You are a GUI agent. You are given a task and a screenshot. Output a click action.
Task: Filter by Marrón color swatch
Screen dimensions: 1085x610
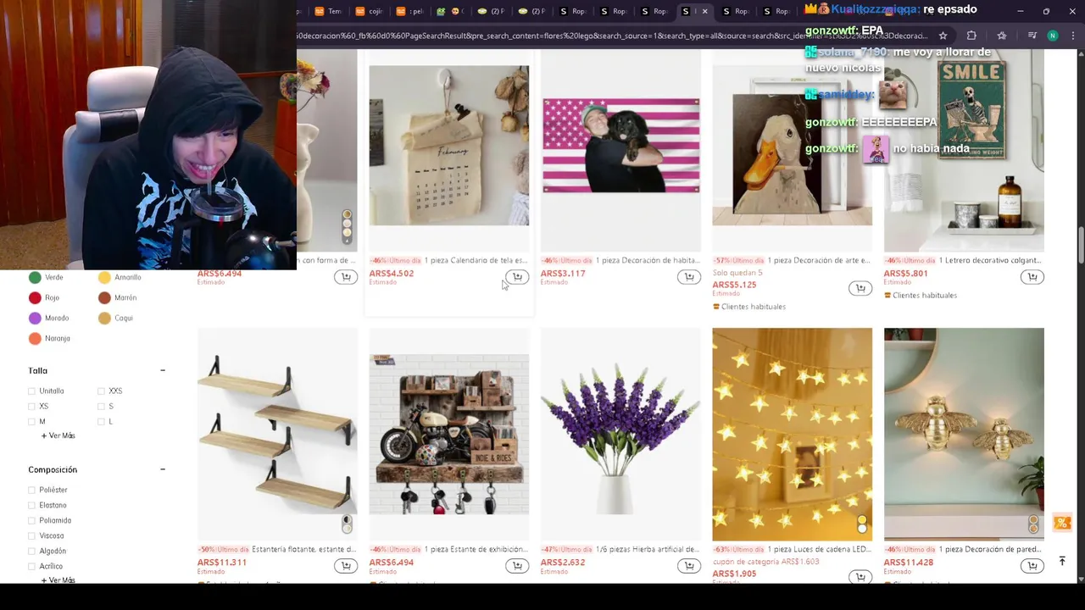(104, 297)
